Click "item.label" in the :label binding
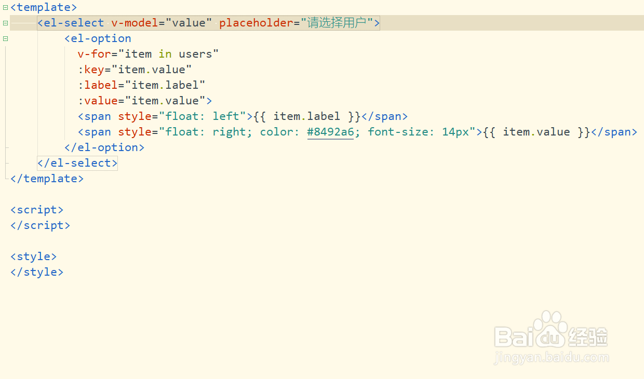The width and height of the screenshot is (644, 379). (x=165, y=85)
